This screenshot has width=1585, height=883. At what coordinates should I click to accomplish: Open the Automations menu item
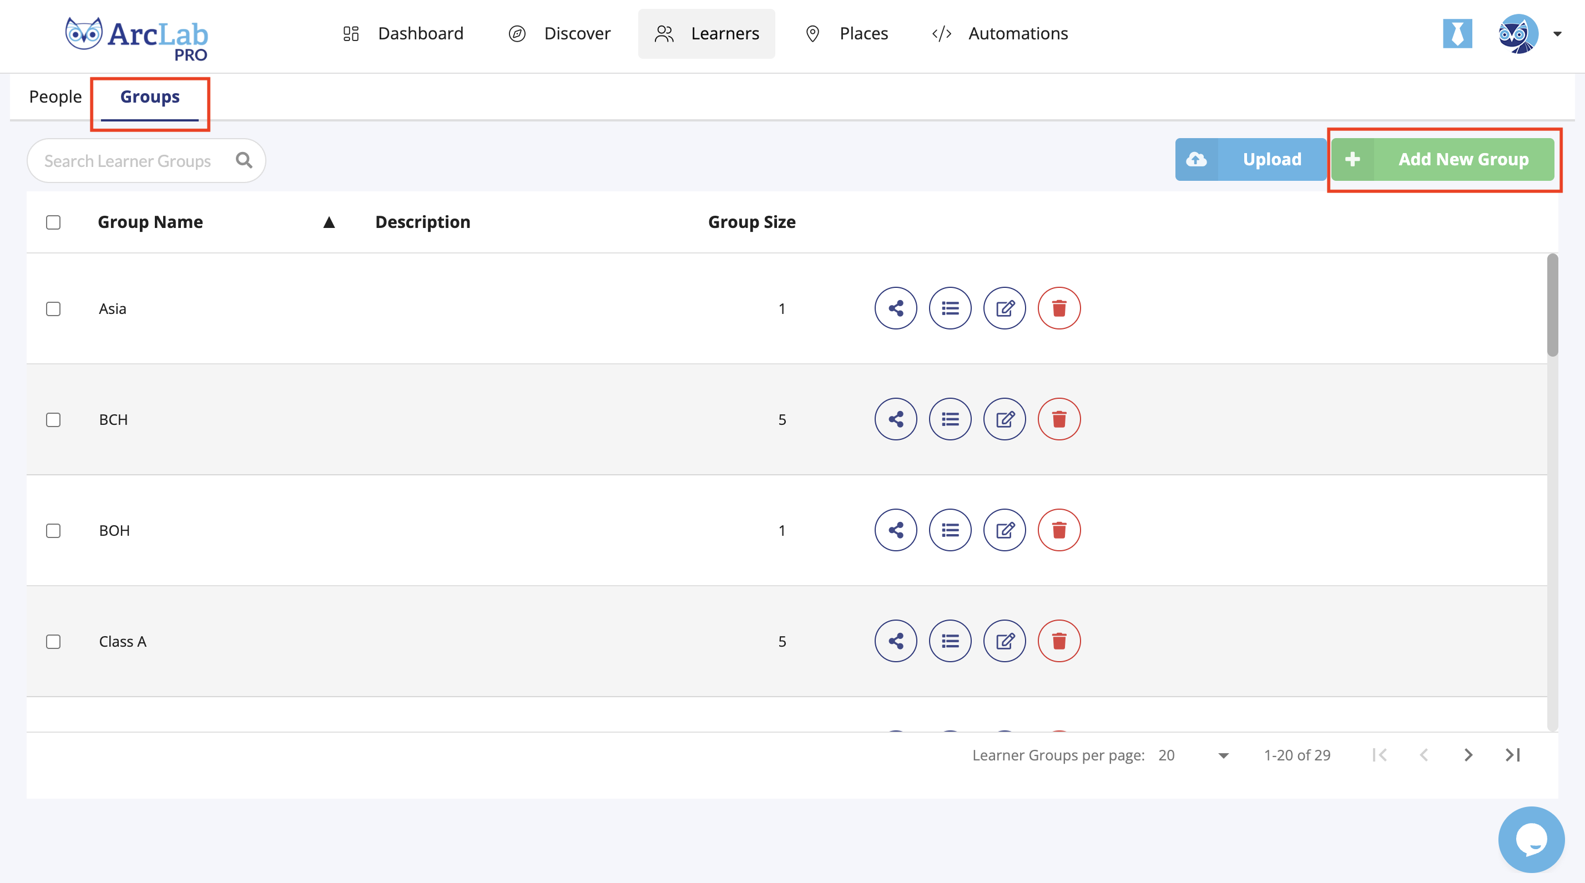pyautogui.click(x=1001, y=34)
